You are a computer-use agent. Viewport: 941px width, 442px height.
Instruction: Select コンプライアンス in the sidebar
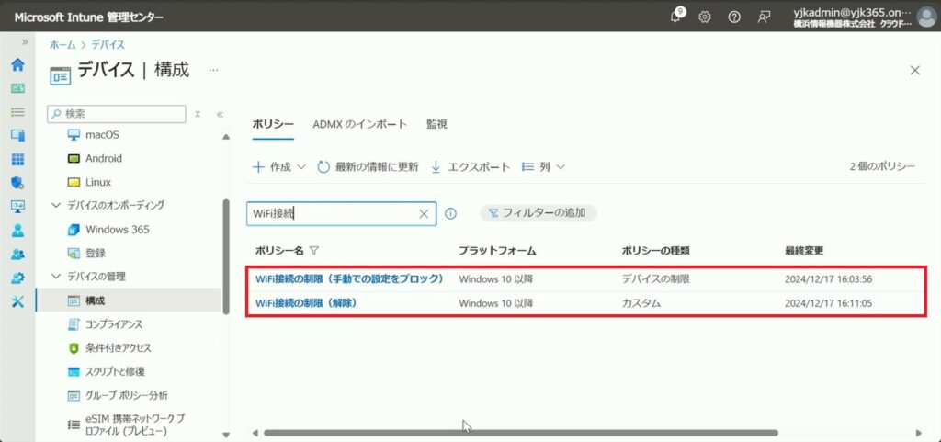pyautogui.click(x=114, y=324)
